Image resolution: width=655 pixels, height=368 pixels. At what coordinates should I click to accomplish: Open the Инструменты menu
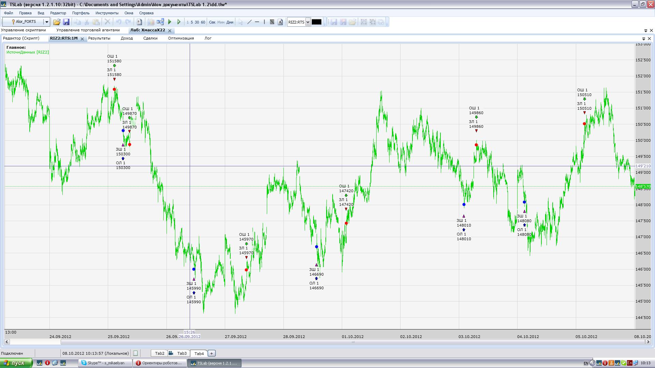tap(107, 13)
